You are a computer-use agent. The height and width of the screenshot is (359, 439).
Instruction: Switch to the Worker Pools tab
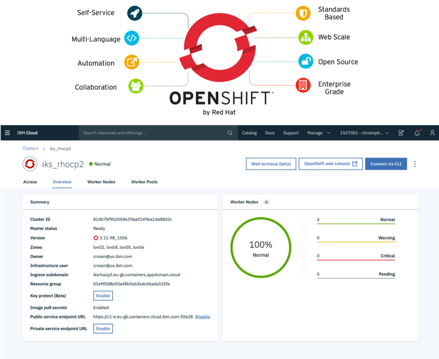144,182
